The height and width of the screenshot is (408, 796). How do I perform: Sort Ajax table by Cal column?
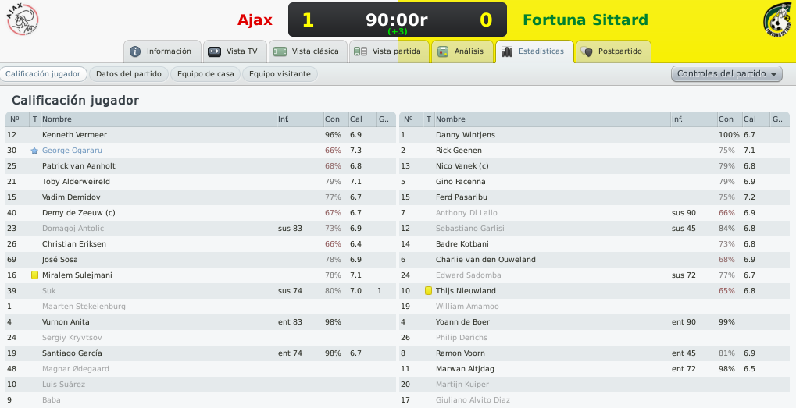point(356,119)
